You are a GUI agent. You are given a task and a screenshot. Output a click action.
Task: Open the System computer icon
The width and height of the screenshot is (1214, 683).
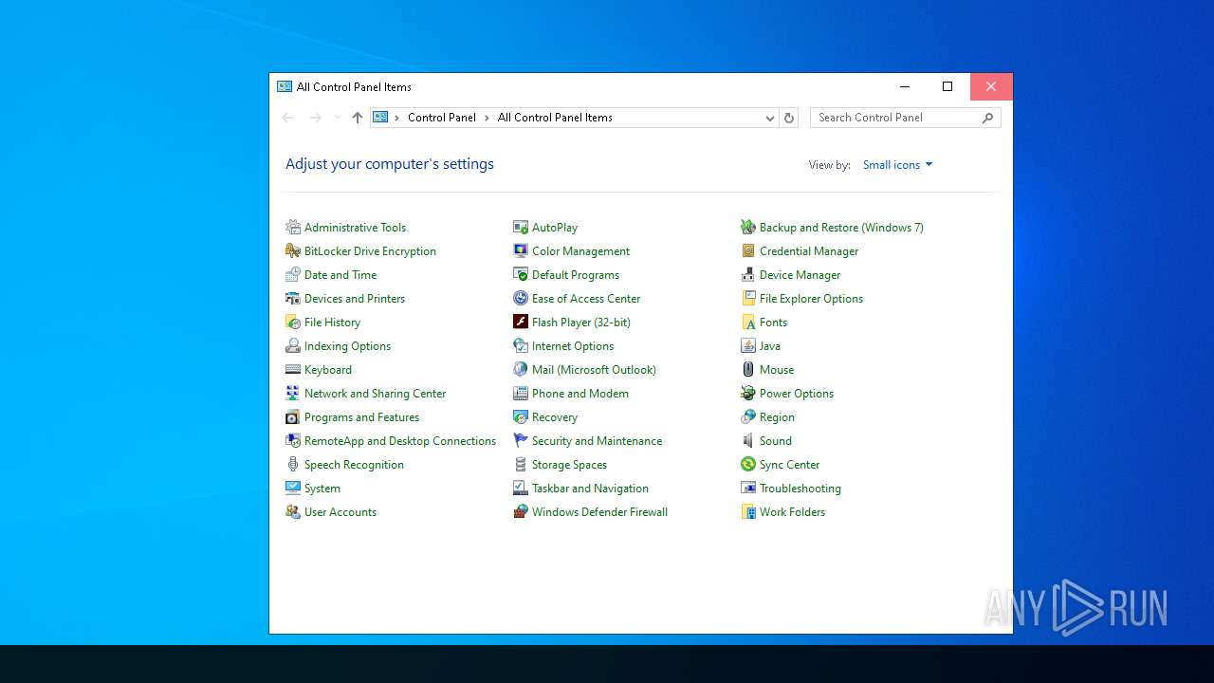tap(293, 489)
